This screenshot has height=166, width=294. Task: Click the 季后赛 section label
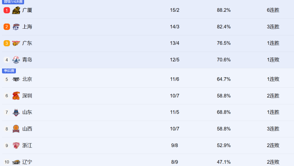tap(9, 71)
